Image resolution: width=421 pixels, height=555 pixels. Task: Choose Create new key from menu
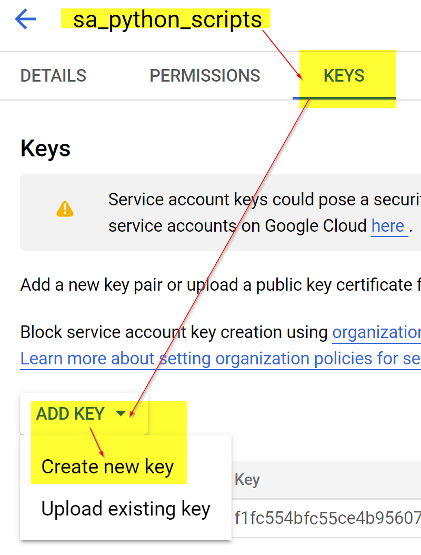(107, 467)
